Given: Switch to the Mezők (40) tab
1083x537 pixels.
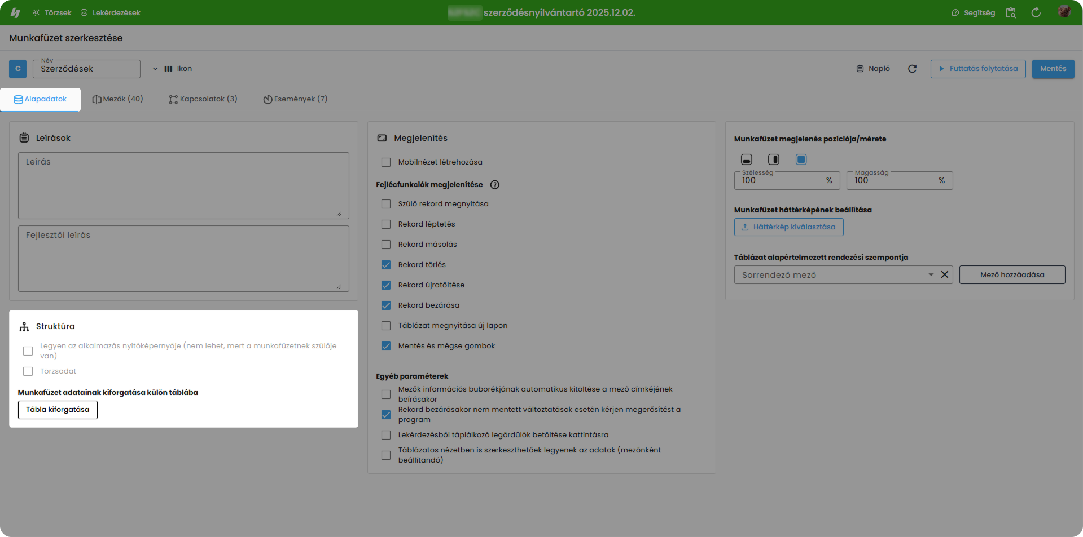Looking at the screenshot, I should pos(117,99).
